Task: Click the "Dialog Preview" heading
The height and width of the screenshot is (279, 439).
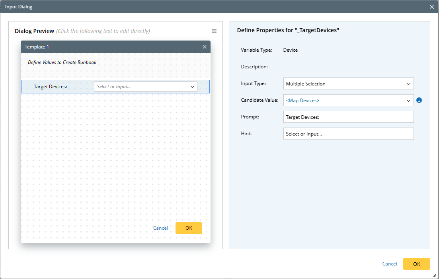Action: tap(34, 31)
